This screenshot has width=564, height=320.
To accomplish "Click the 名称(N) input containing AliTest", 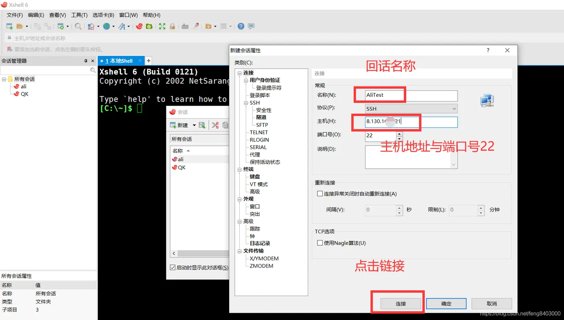I will pyautogui.click(x=411, y=96).
